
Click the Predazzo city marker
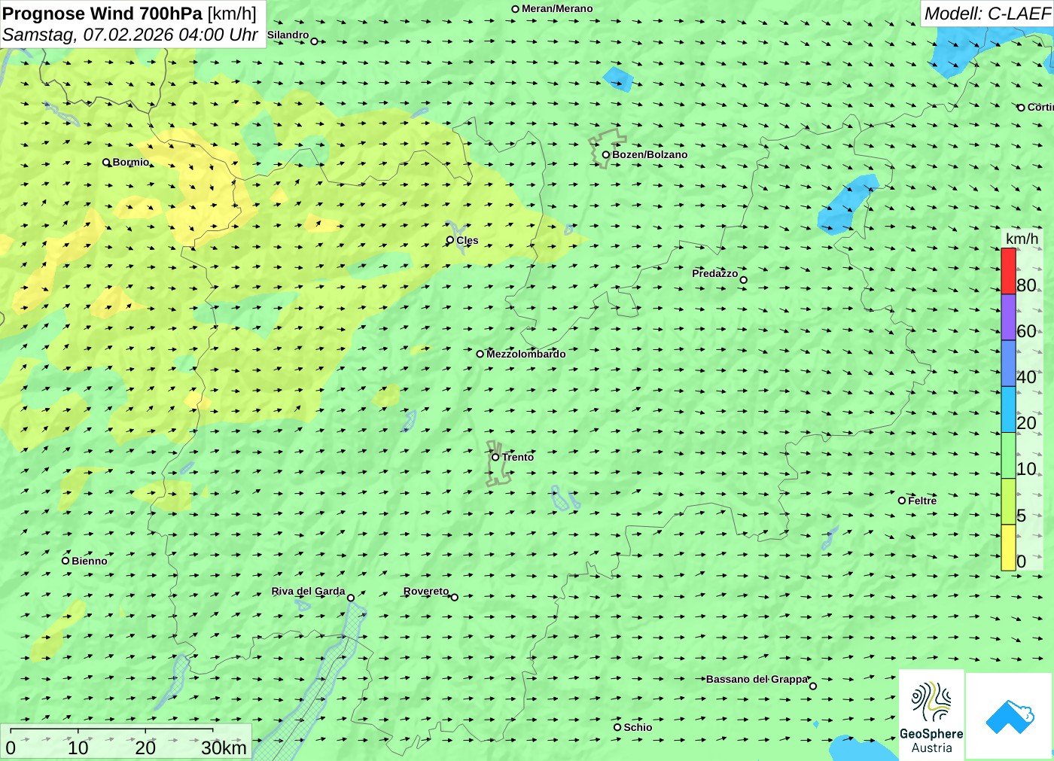744,280
